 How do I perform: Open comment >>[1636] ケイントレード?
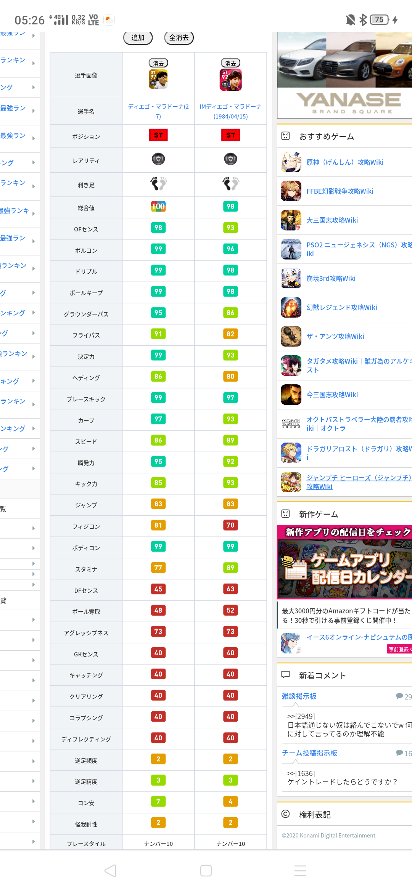pos(347,778)
